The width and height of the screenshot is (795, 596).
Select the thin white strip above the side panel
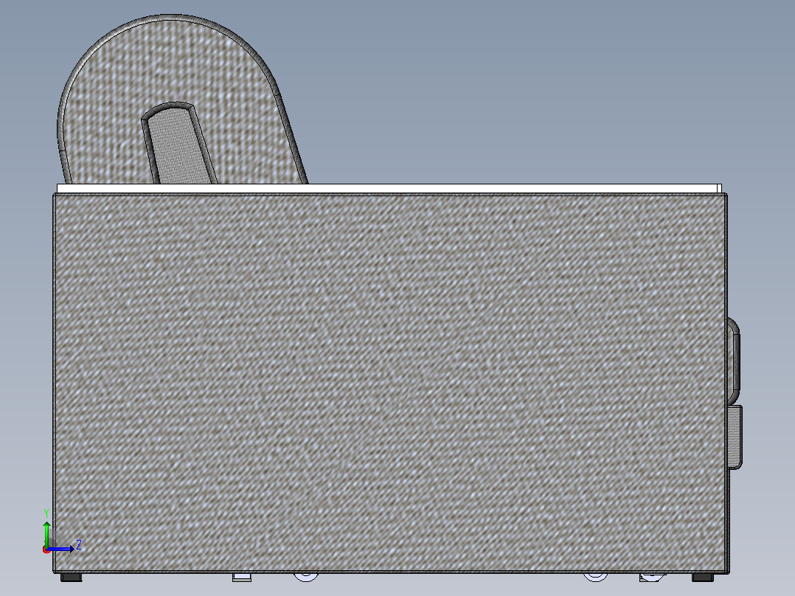[389, 189]
